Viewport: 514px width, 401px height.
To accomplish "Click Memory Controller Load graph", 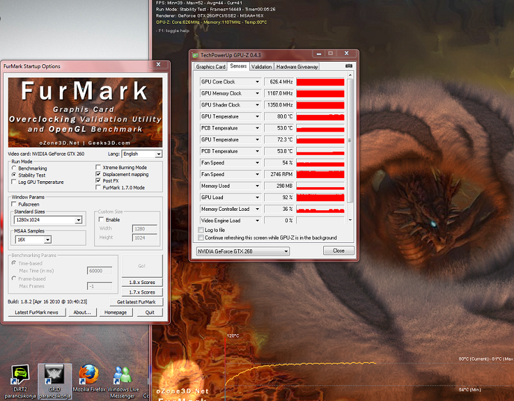I will (x=320, y=209).
